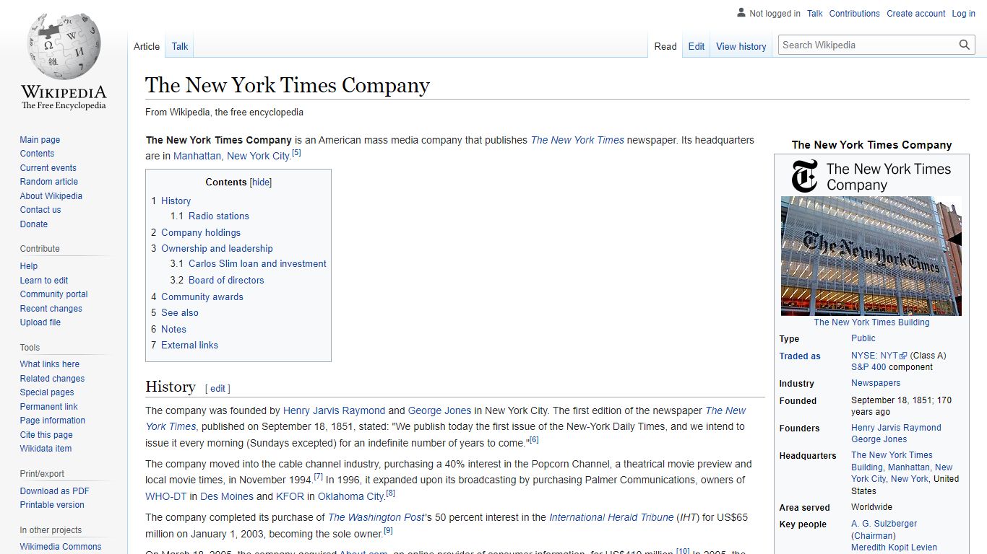Open the Talk tab
The width and height of the screenshot is (987, 554).
180,46
